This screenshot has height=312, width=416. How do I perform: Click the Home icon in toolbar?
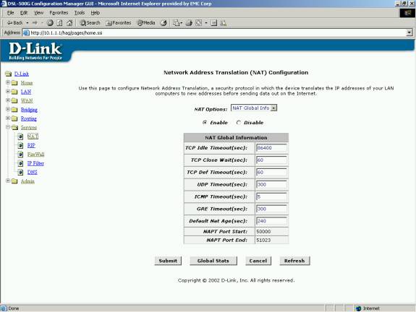pyautogui.click(x=69, y=23)
